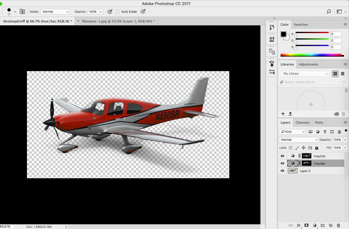Screen dimensions: 349x229
Task: Expand the My Library dropdown
Action: [305, 73]
